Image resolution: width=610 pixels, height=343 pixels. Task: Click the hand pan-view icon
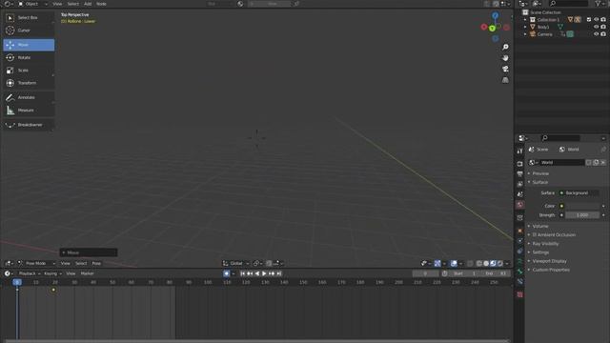click(505, 58)
